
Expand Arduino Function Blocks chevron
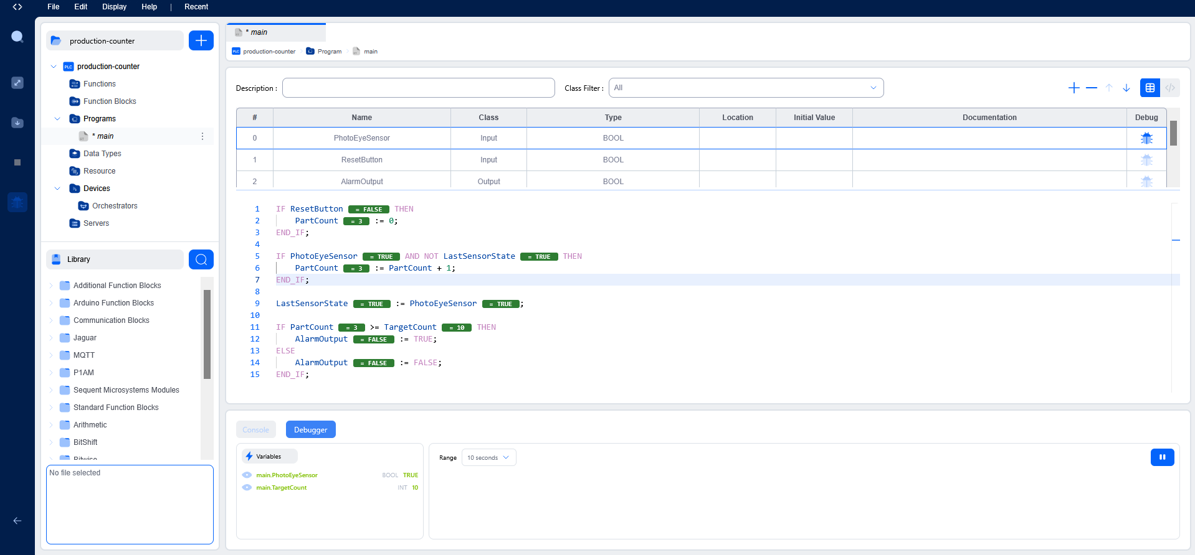(x=51, y=303)
